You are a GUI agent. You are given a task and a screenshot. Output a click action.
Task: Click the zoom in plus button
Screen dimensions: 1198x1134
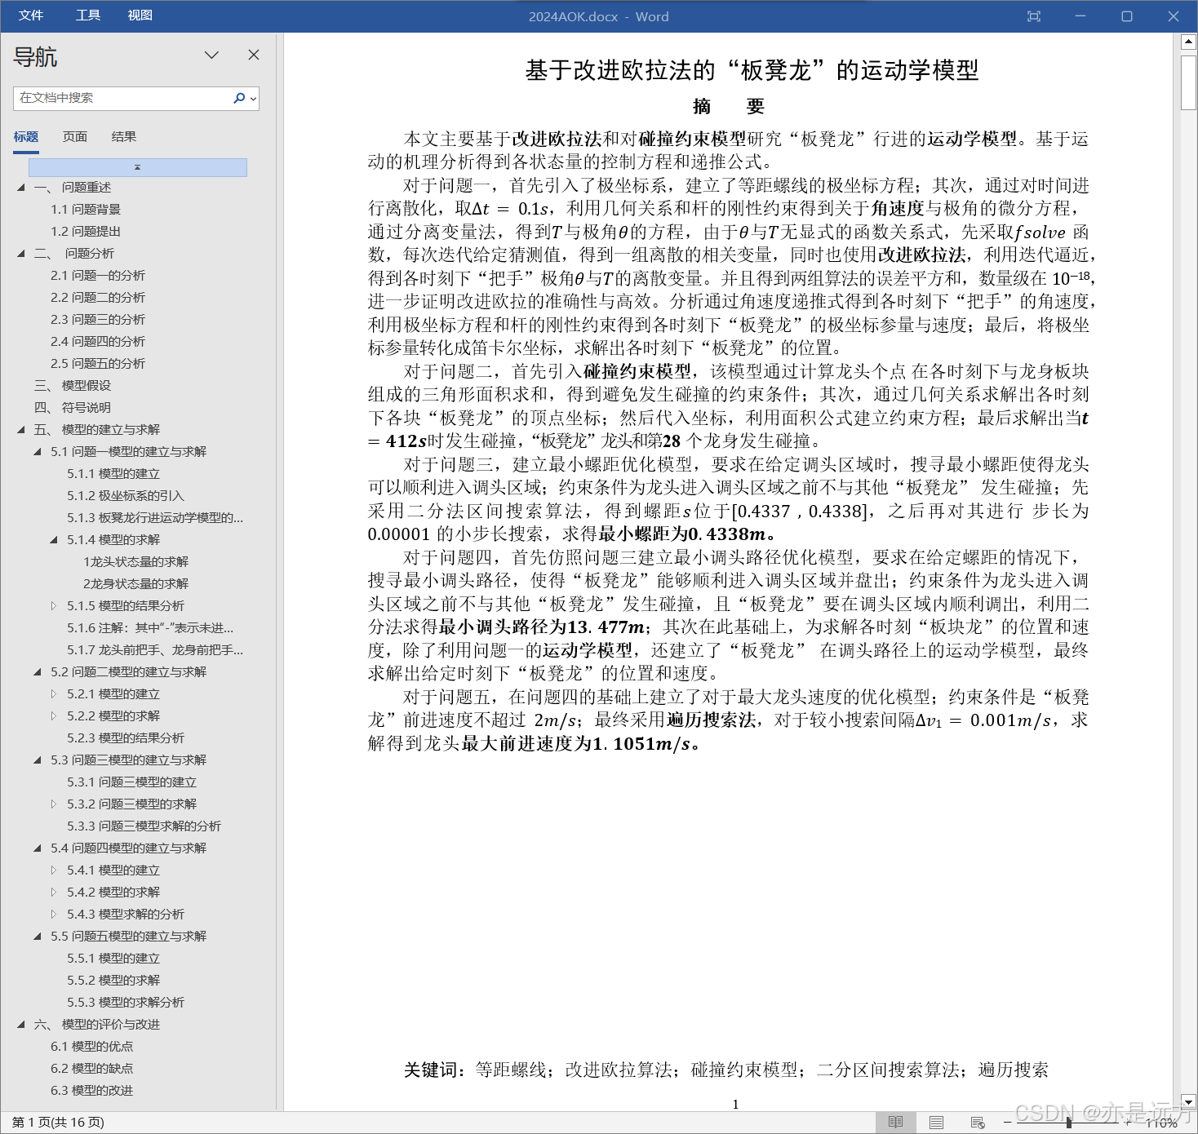(x=1129, y=1123)
